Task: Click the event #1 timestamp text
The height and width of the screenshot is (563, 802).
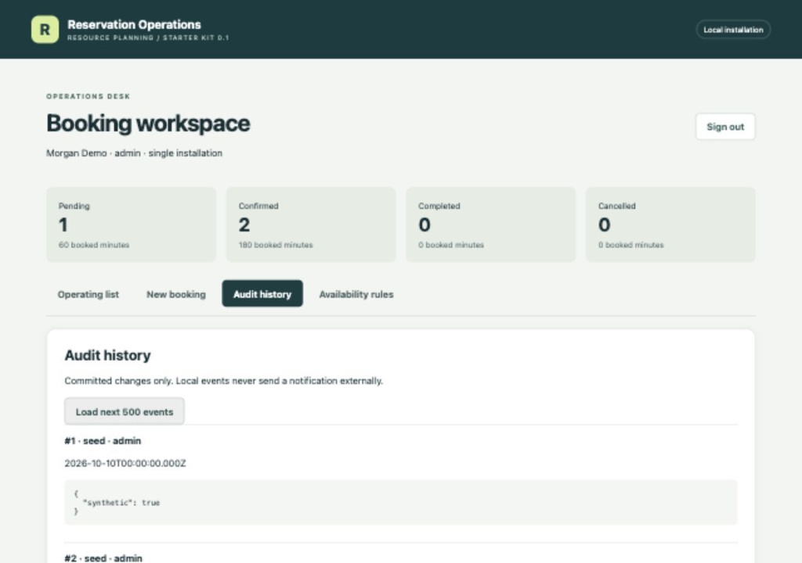Action: pyautogui.click(x=125, y=464)
